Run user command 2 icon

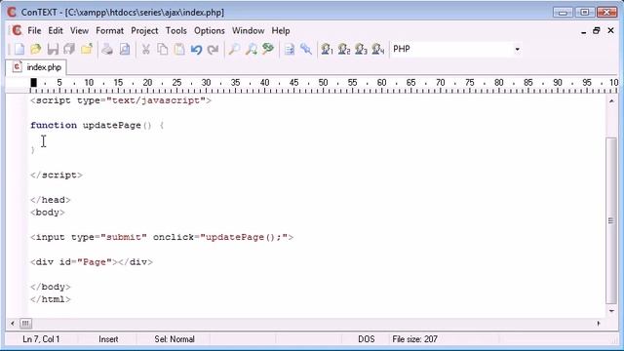point(344,50)
